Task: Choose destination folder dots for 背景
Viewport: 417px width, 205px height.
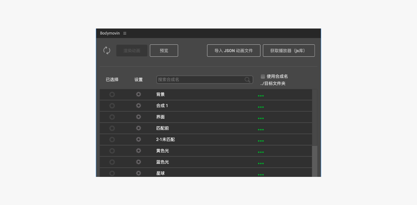Action: click(261, 96)
